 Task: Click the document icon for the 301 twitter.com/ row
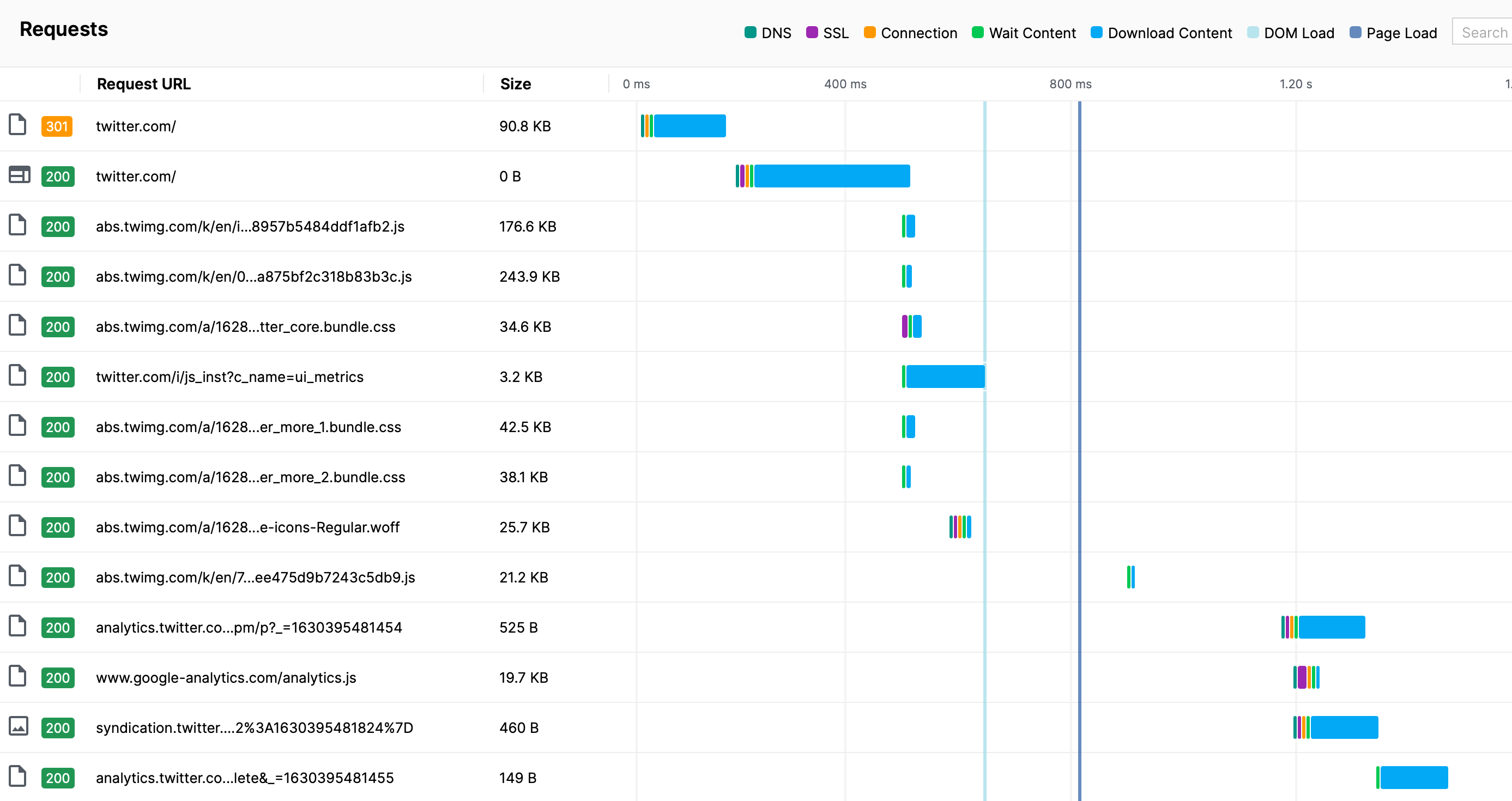17,125
